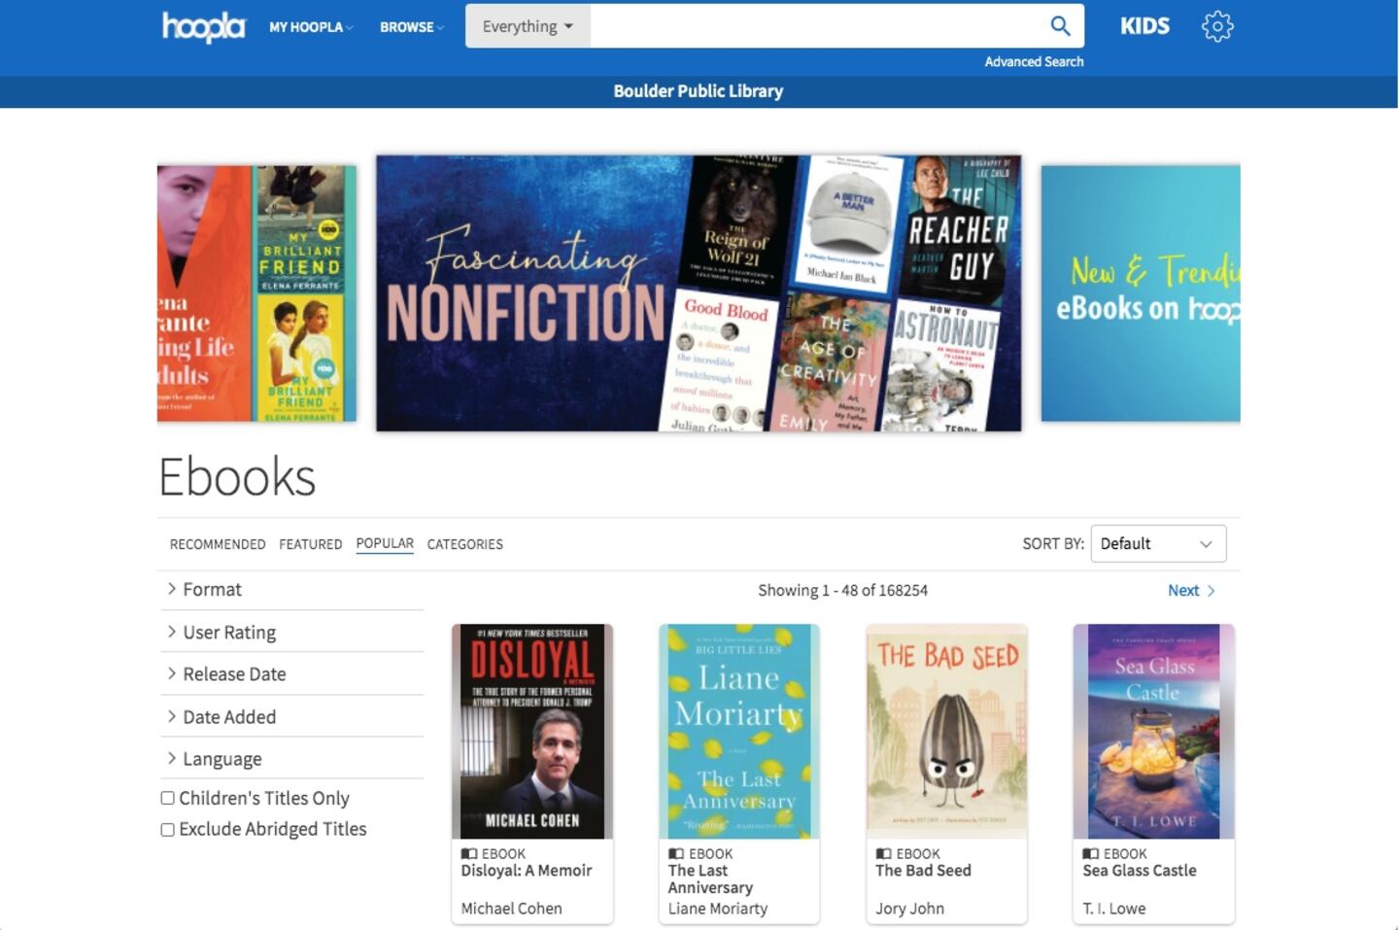Switch to the Categories tab
Screen dimensions: 1399x930
[464, 544]
